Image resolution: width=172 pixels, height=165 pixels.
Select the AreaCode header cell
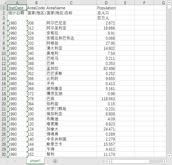[x=36, y=8]
